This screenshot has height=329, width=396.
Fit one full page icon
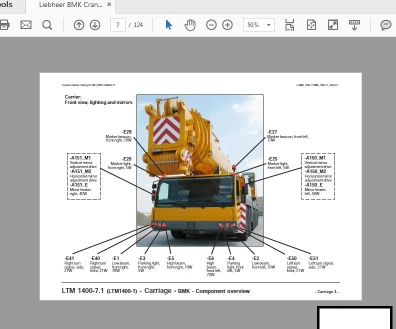tap(311, 25)
